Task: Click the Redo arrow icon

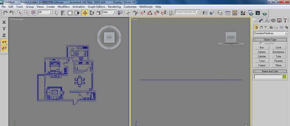Action: pyautogui.click(x=12, y=13)
